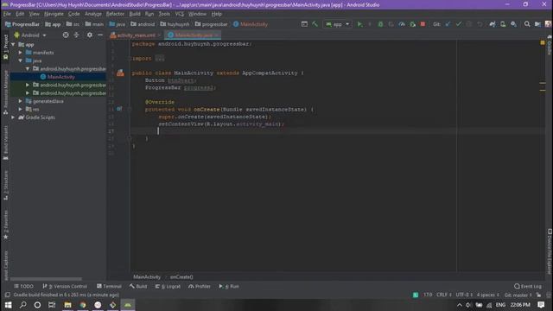Click the yellow inspection indicator atop editor

coord(543,42)
